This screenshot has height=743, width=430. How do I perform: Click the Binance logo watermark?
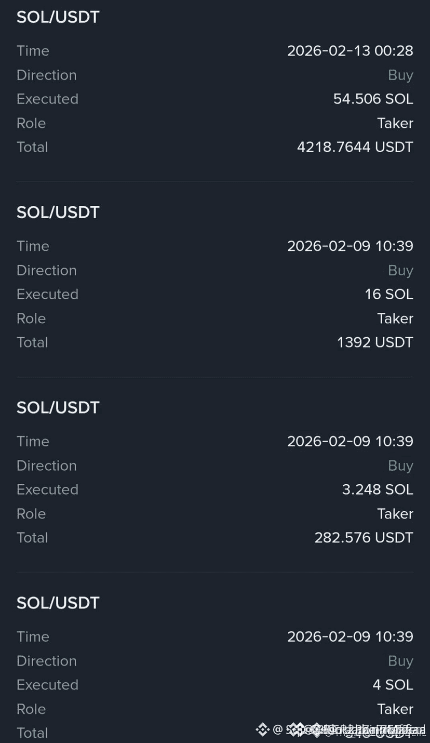[x=262, y=729]
